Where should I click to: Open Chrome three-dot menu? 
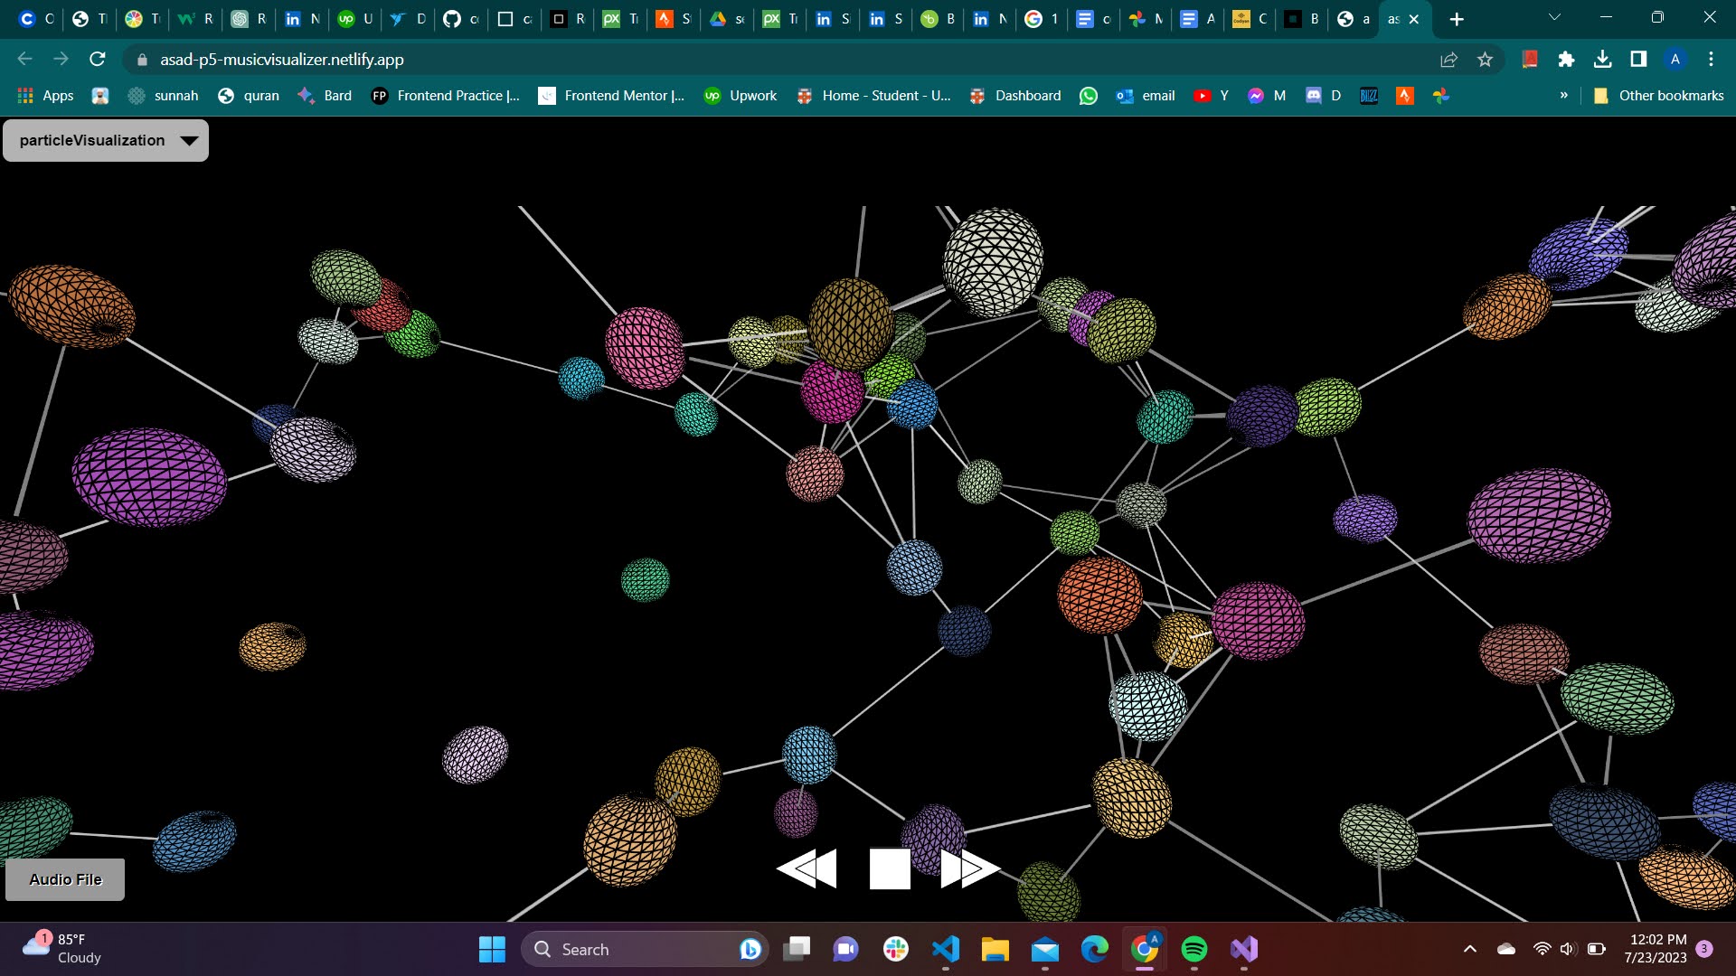1711,60
